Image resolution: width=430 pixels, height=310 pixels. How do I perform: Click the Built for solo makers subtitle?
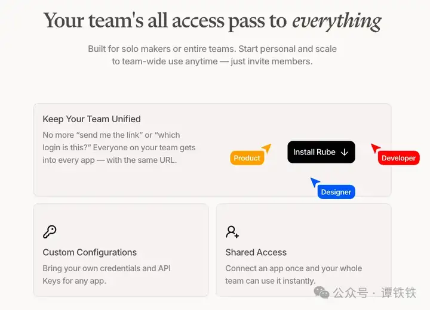[212, 55]
